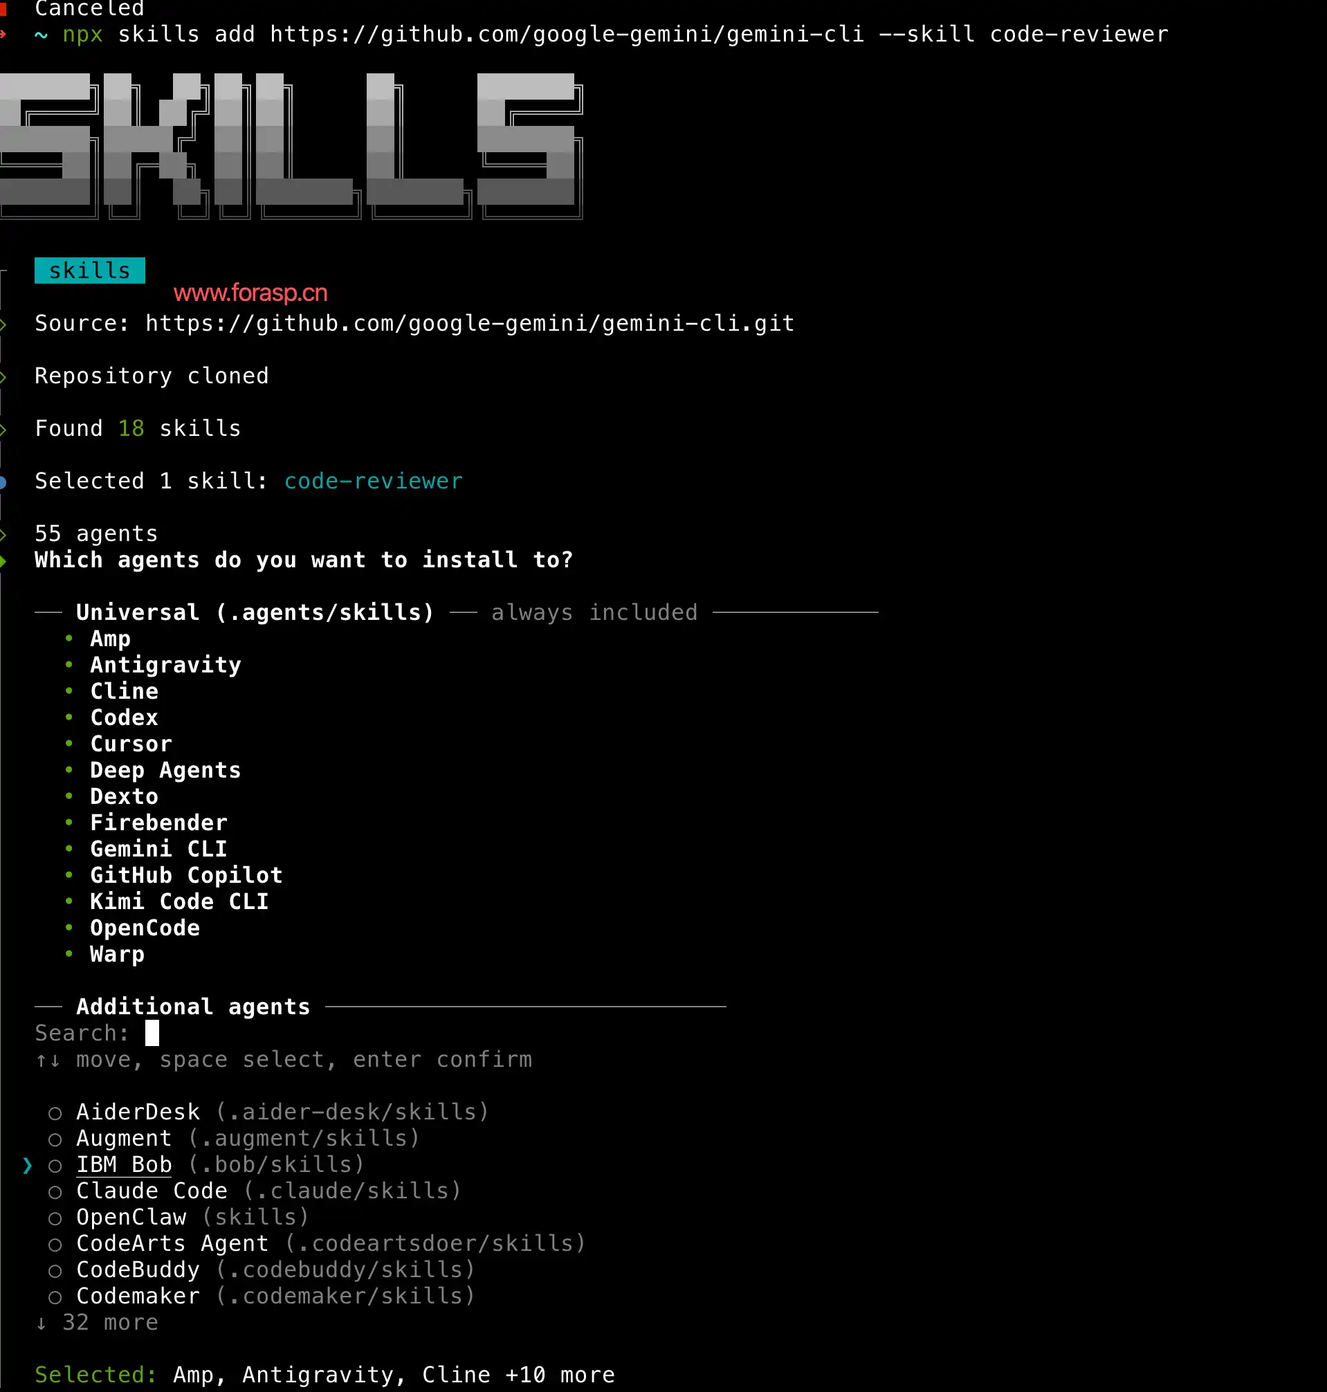The width and height of the screenshot is (1327, 1392).
Task: Click the Codemaker label text
Action: (138, 1296)
